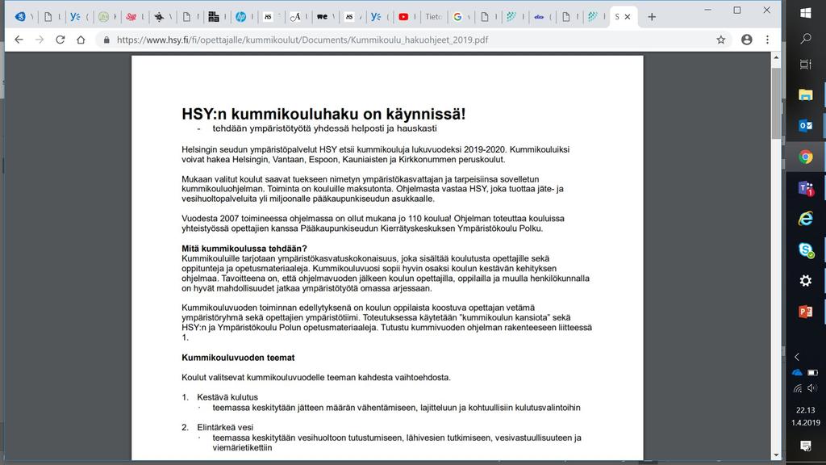The image size is (826, 465).
Task: Bookmark this page with the star icon
Action: coord(720,40)
